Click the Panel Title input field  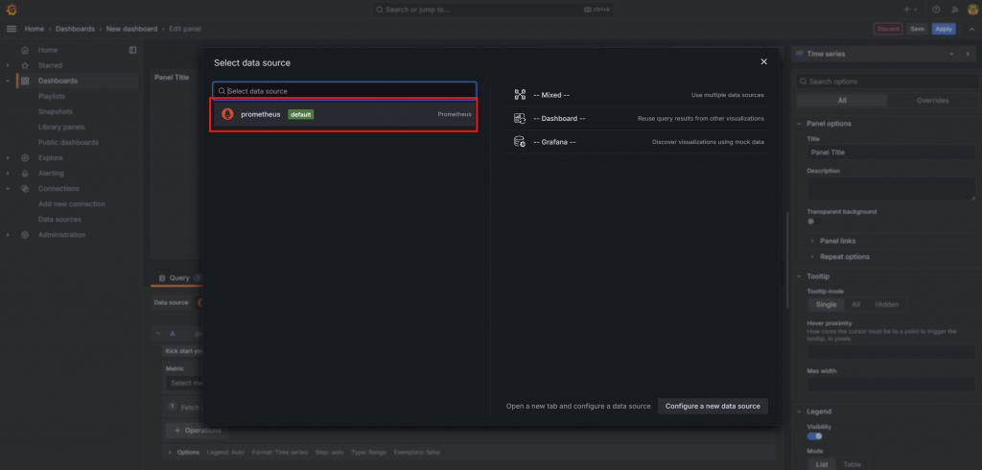click(x=891, y=153)
